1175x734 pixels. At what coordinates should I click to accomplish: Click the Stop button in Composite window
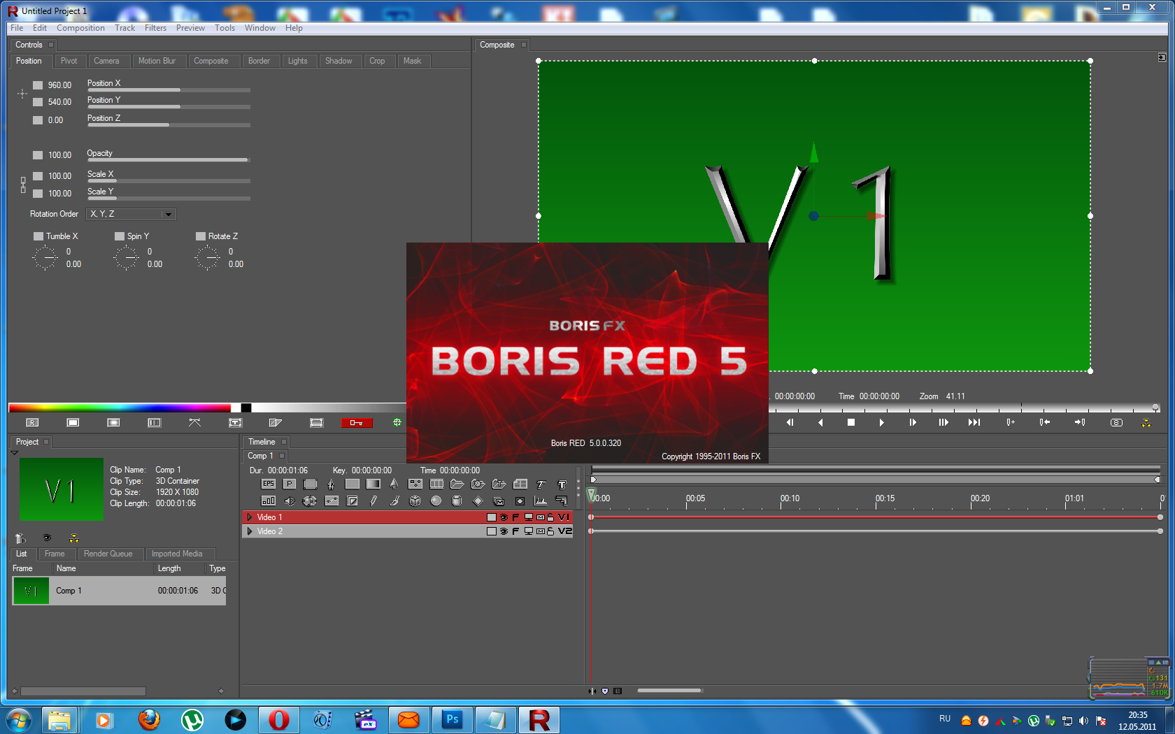(851, 422)
